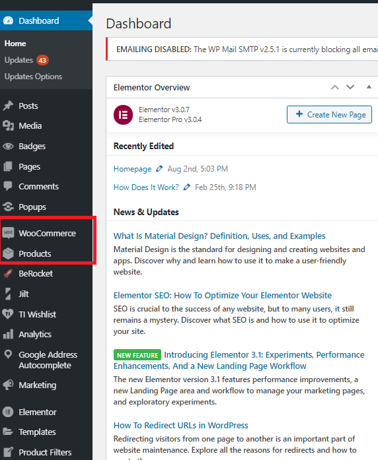Click the Dashboard gauge icon
The height and width of the screenshot is (460, 378).
tap(8, 20)
